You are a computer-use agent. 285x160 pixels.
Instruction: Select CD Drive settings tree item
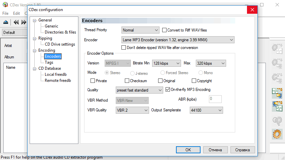[x=60, y=44]
